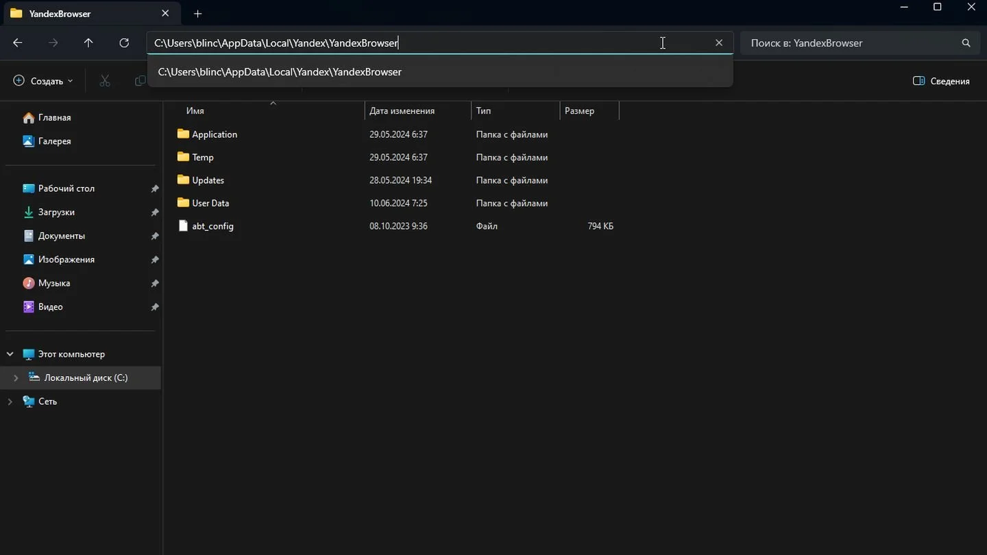Expand Локальный диск (C:) in the tree

(16, 378)
